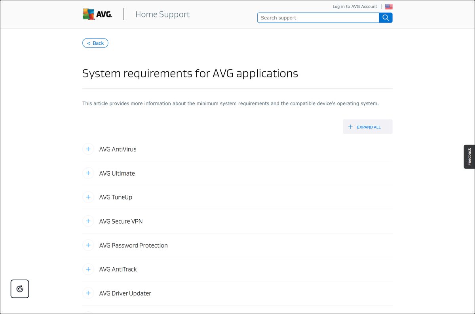Select the AVG AntiVirus row label

[x=118, y=149]
